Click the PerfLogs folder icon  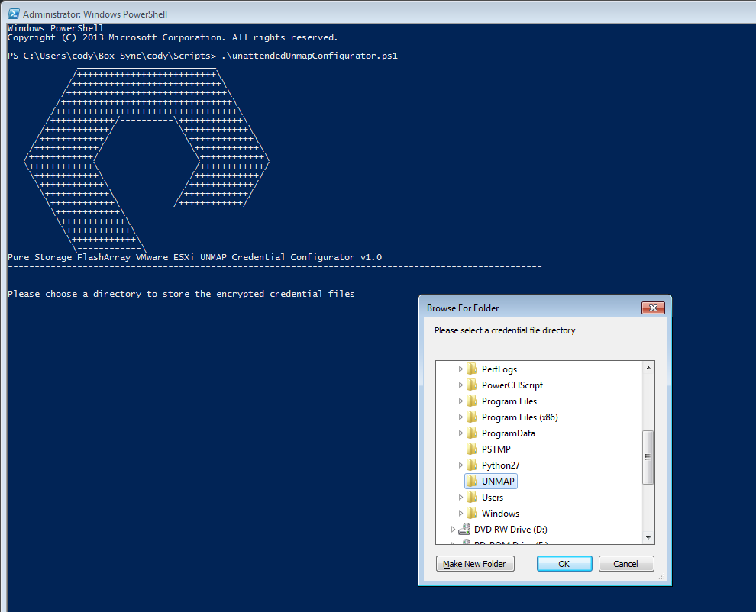pos(471,369)
